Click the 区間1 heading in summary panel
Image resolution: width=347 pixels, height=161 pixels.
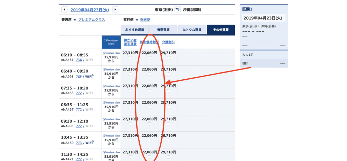(247, 9)
